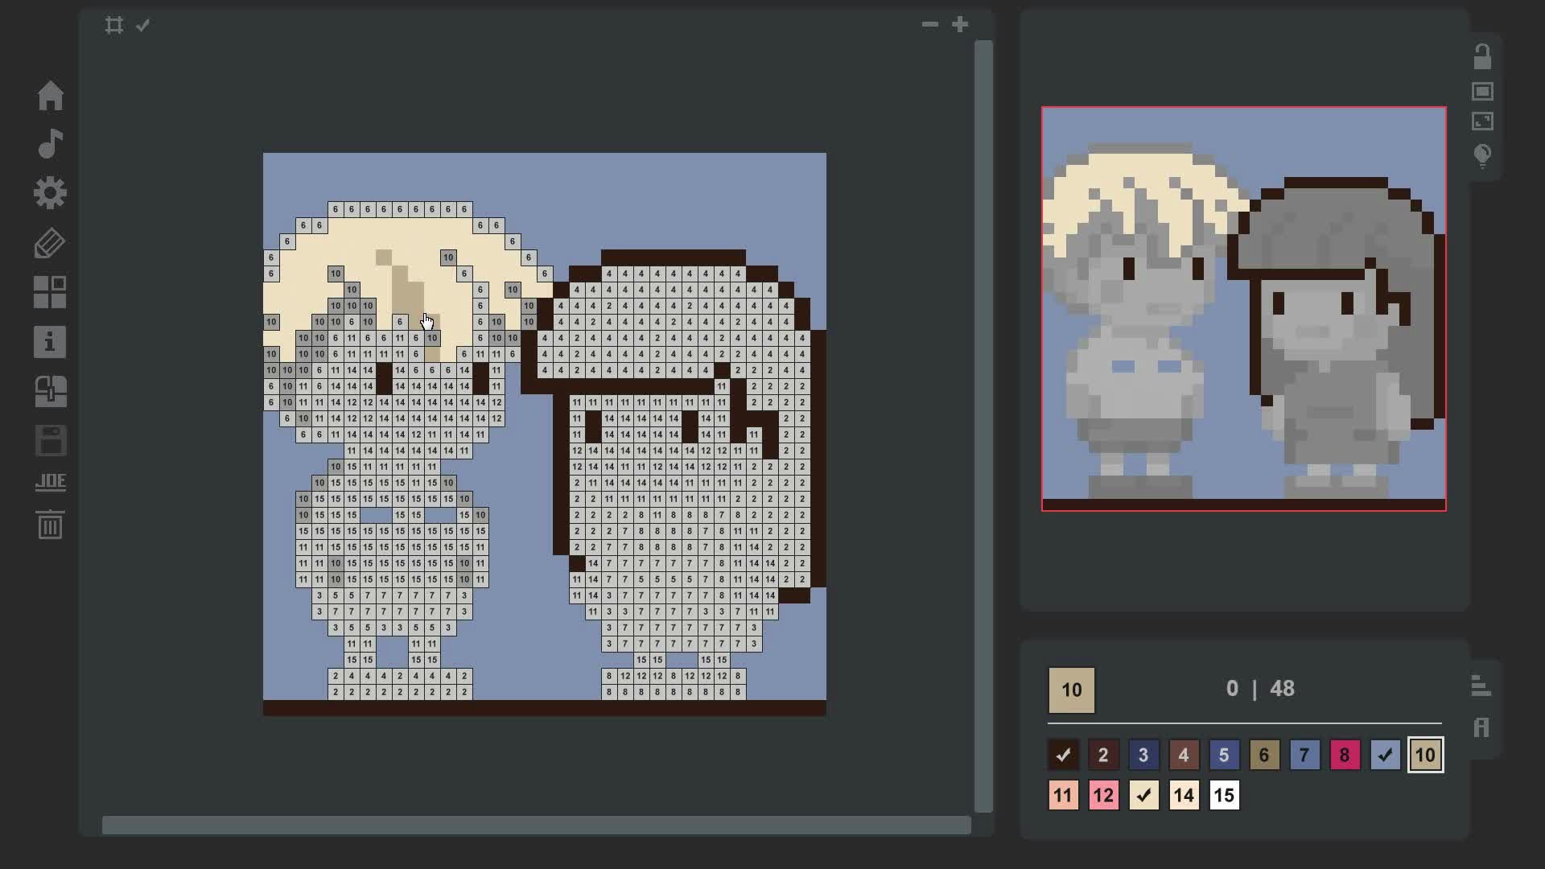Click the floppy disk save icon
This screenshot has width=1545, height=869.
pos(50,441)
